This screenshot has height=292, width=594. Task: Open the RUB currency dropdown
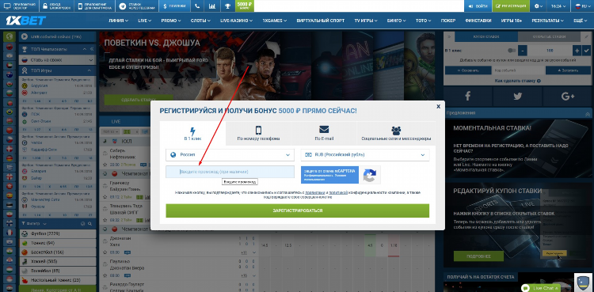point(365,155)
